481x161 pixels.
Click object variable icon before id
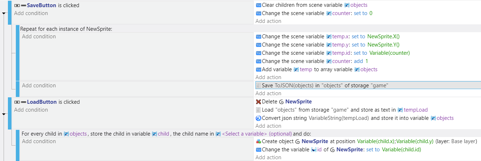click(313, 150)
